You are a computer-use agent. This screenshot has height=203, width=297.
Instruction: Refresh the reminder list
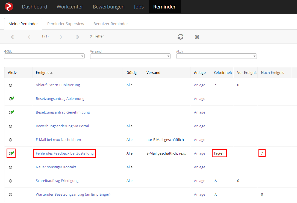click(x=181, y=37)
